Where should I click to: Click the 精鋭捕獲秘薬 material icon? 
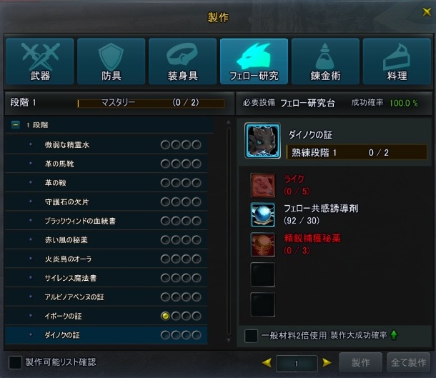pos(263,244)
